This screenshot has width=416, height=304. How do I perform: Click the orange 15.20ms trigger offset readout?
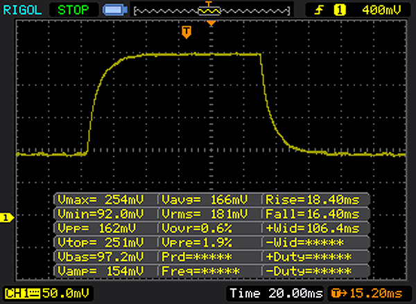[367, 294]
